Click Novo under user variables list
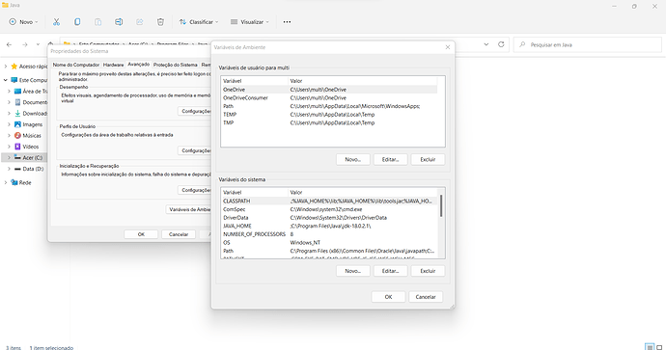Image resolution: width=666 pixels, height=350 pixels. click(x=353, y=159)
